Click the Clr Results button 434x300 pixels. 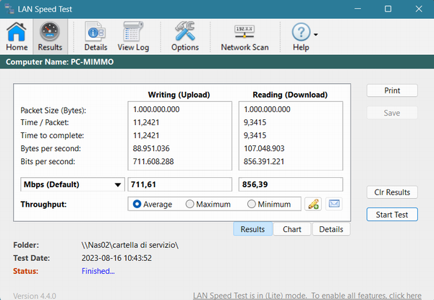pyautogui.click(x=392, y=192)
